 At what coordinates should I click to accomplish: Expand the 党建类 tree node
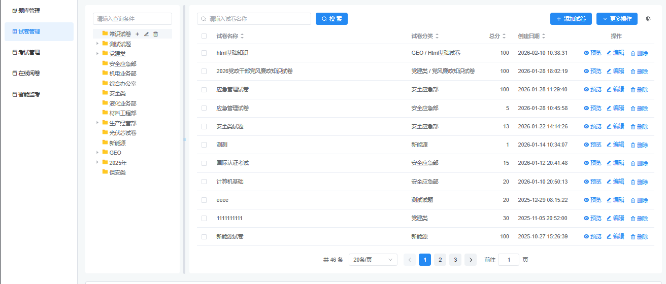click(x=97, y=53)
